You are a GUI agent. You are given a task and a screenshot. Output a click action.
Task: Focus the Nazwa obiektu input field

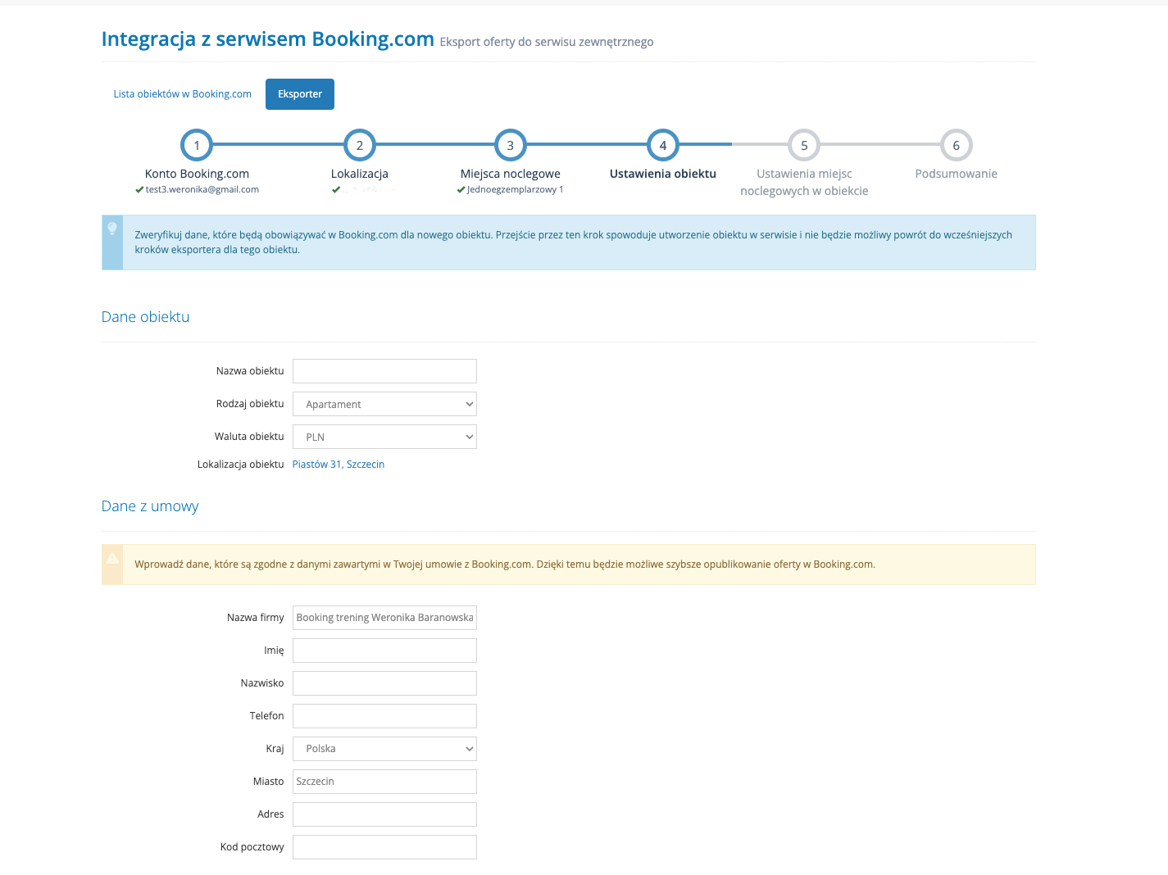[384, 371]
